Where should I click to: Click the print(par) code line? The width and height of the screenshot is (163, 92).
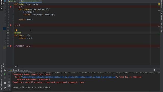pos(29,12)
